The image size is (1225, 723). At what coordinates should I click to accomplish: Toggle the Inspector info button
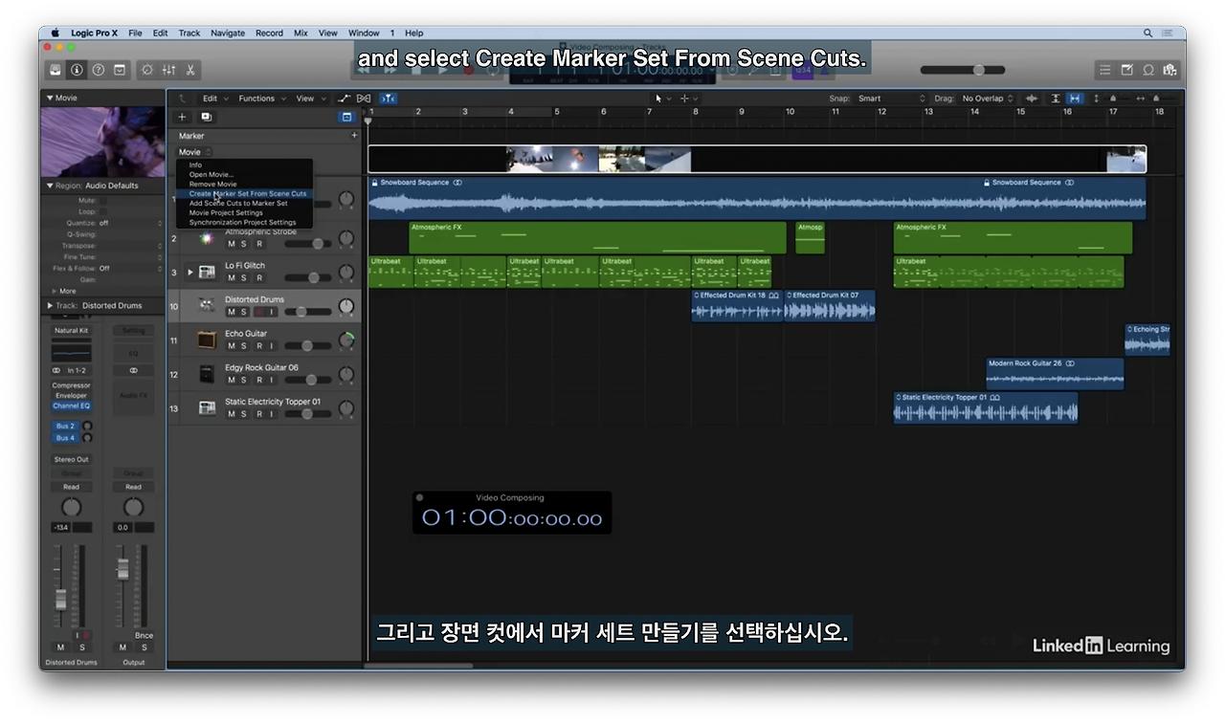point(77,70)
